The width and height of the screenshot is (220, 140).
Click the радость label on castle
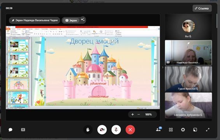click(94, 72)
